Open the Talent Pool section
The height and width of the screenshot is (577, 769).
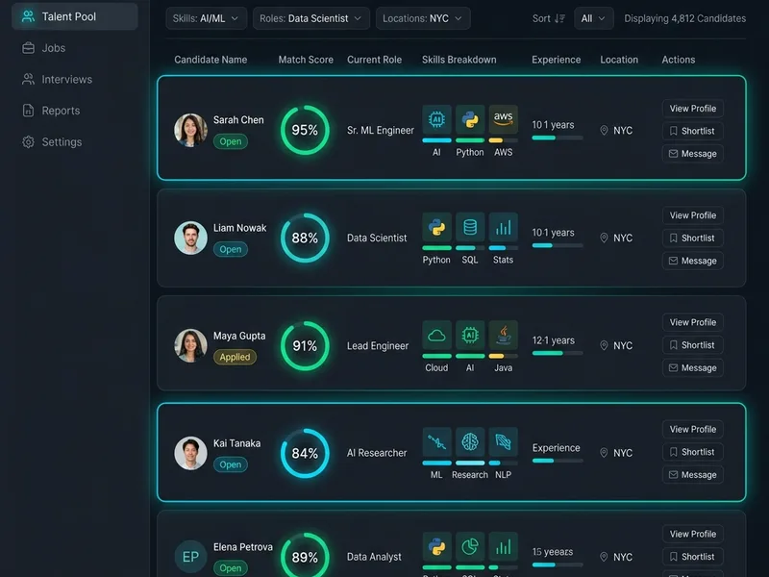pos(75,16)
